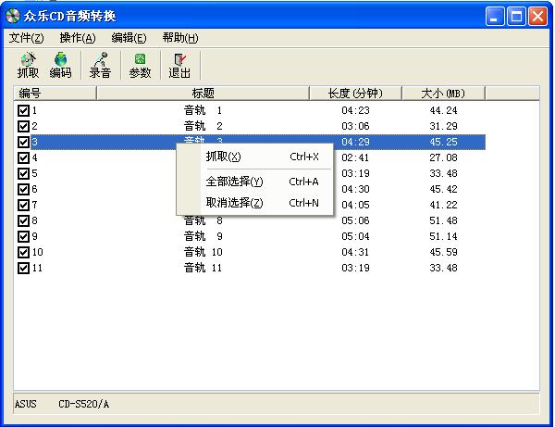Screen dimensions: 555x427
Task: Uncheck track 11 checkbox
Action: 23,268
